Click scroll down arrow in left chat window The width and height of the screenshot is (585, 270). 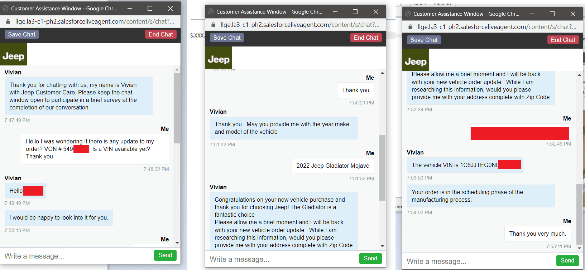(177, 243)
